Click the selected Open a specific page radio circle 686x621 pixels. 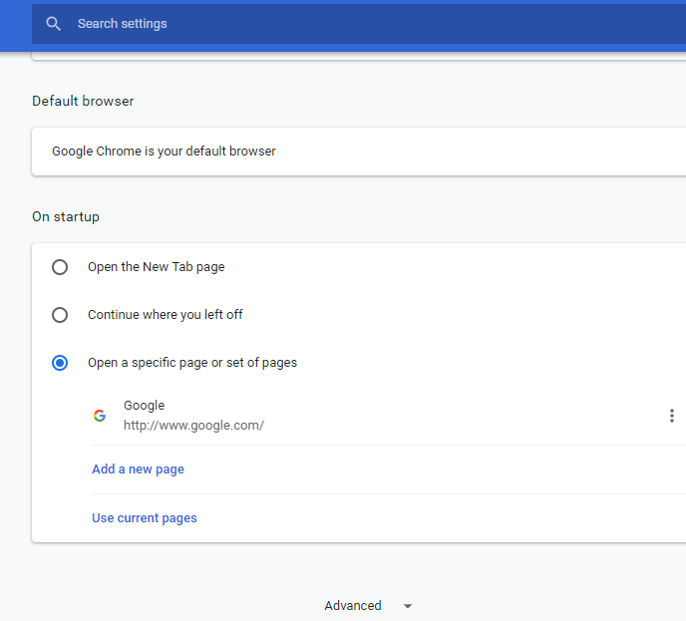[x=60, y=363]
